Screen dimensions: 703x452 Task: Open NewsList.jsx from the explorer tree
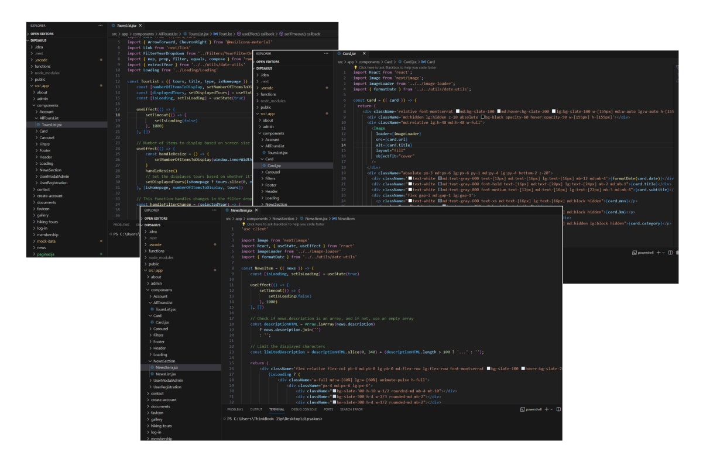(165, 374)
